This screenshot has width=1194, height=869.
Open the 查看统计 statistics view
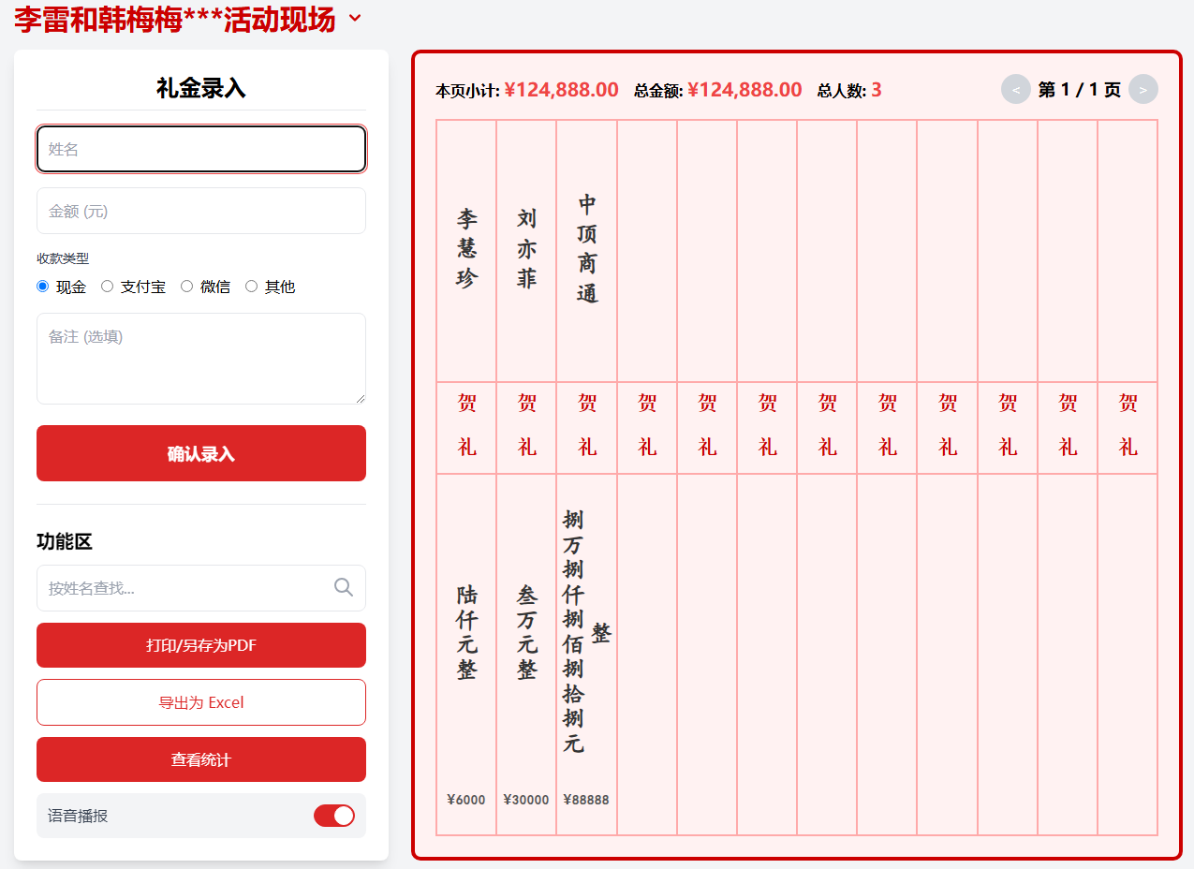(x=201, y=759)
